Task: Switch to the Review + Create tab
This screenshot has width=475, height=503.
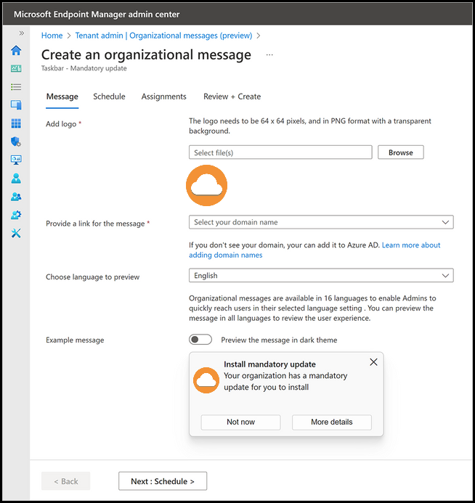Action: 232,97
